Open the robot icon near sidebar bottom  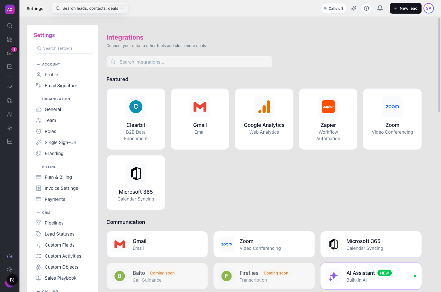pyautogui.click(x=10, y=256)
